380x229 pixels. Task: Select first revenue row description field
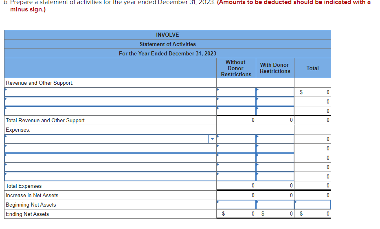pyautogui.click(x=110, y=92)
